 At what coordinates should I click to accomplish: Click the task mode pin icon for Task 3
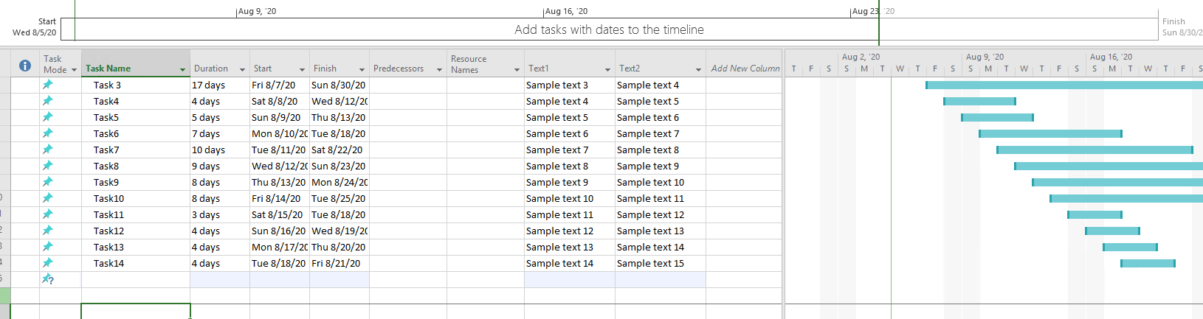point(48,85)
